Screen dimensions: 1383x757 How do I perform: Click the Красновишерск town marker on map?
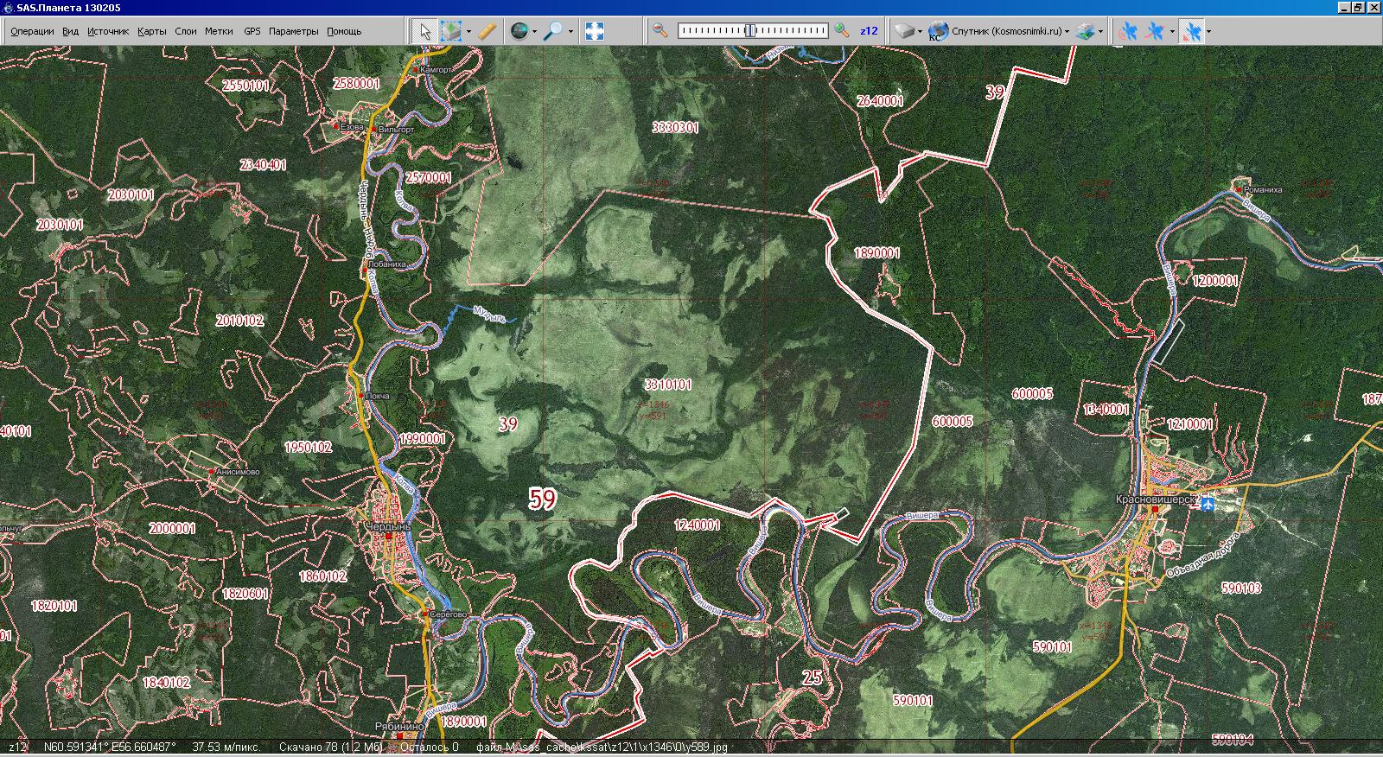pos(1154,510)
